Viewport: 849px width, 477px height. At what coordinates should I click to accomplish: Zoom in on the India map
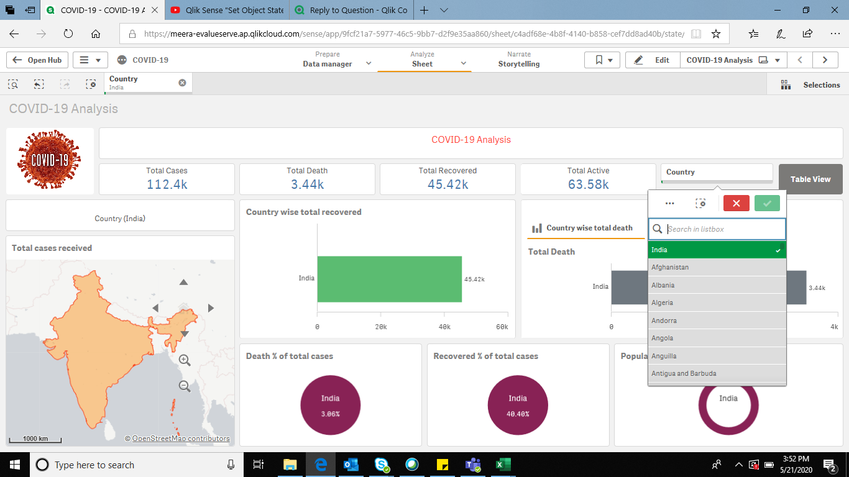(x=184, y=360)
